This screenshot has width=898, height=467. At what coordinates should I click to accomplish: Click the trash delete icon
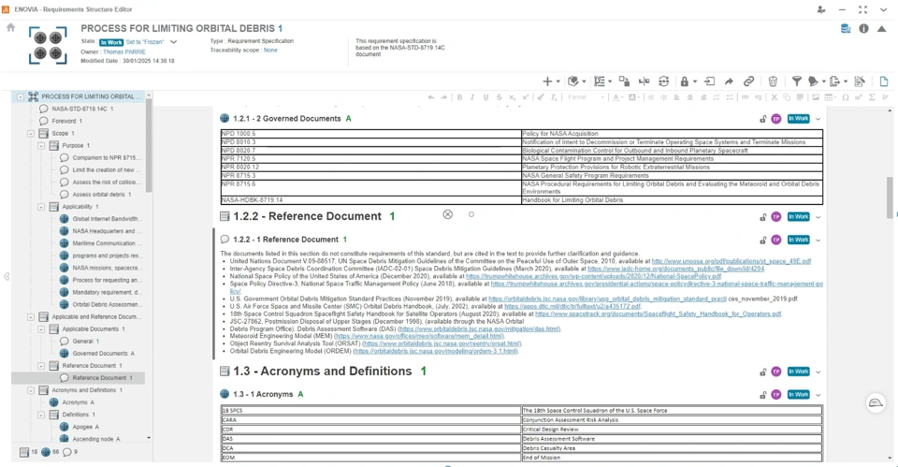[773, 81]
